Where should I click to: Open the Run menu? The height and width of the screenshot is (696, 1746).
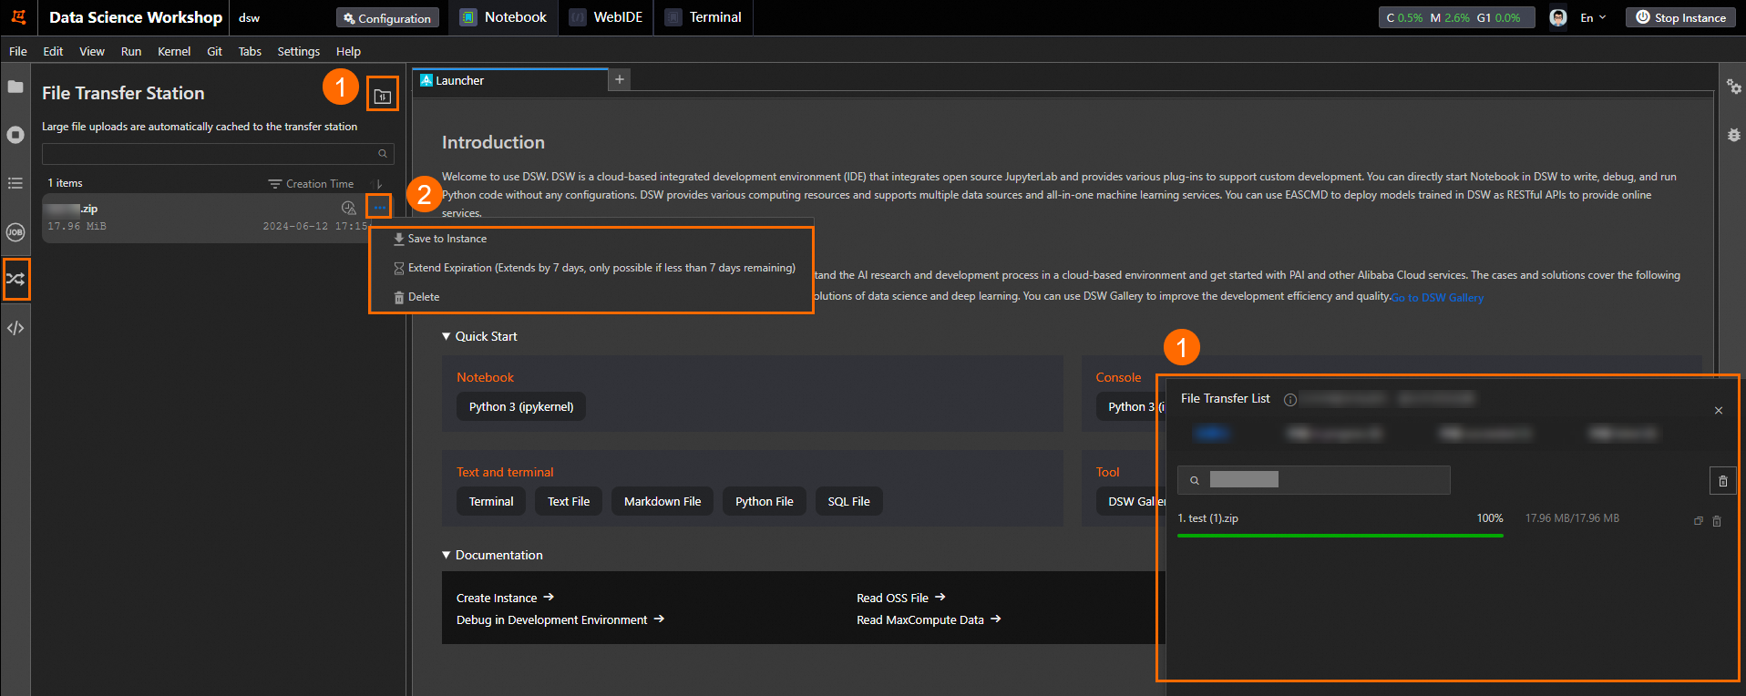click(131, 51)
